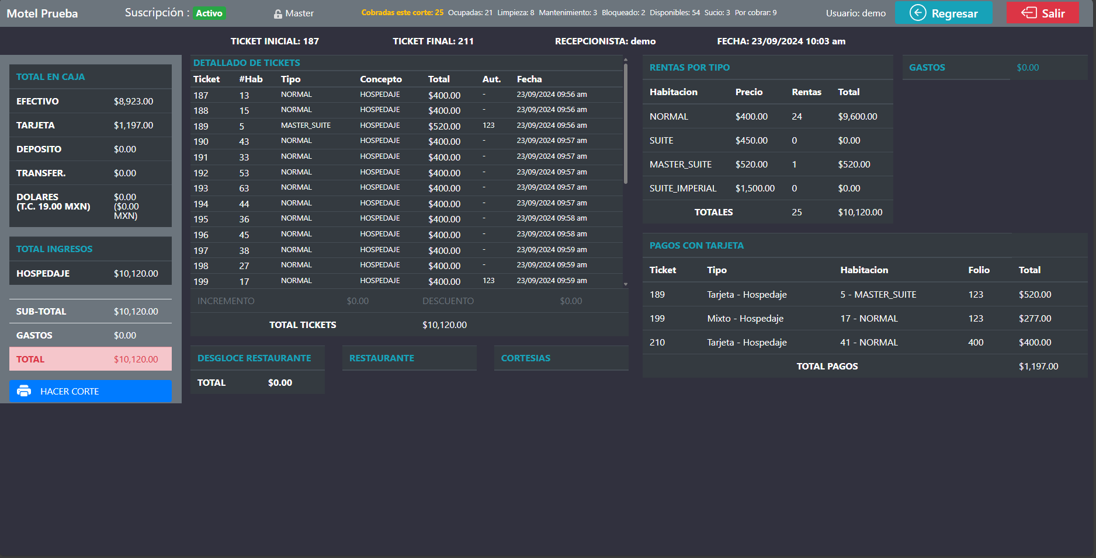Click the back-arrow icon inside Regresar button
Image resolution: width=1096 pixels, height=558 pixels.
click(x=917, y=12)
